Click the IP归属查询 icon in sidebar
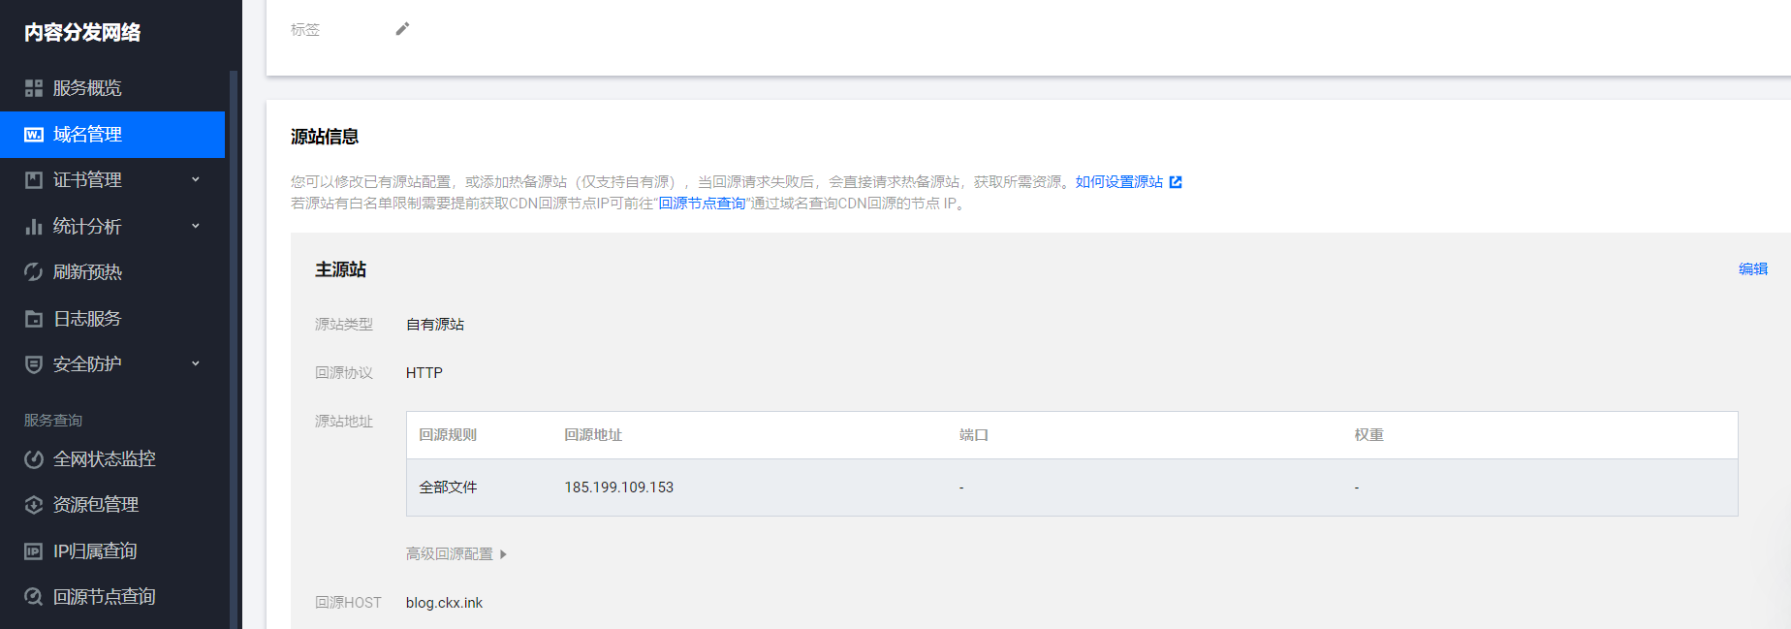Viewport: 1791px width, 629px height. click(34, 551)
